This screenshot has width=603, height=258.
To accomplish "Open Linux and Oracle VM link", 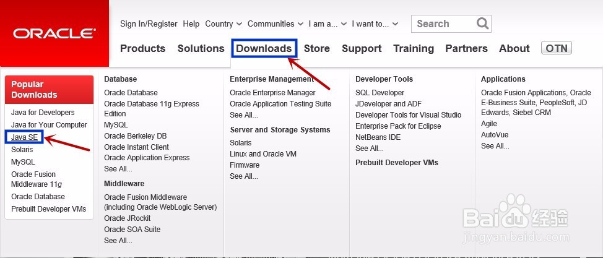I will pos(263,154).
